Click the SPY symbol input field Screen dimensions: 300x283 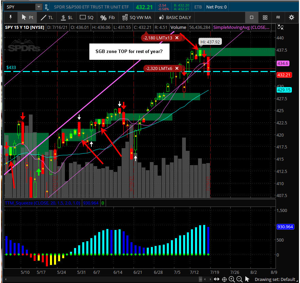(20, 7)
